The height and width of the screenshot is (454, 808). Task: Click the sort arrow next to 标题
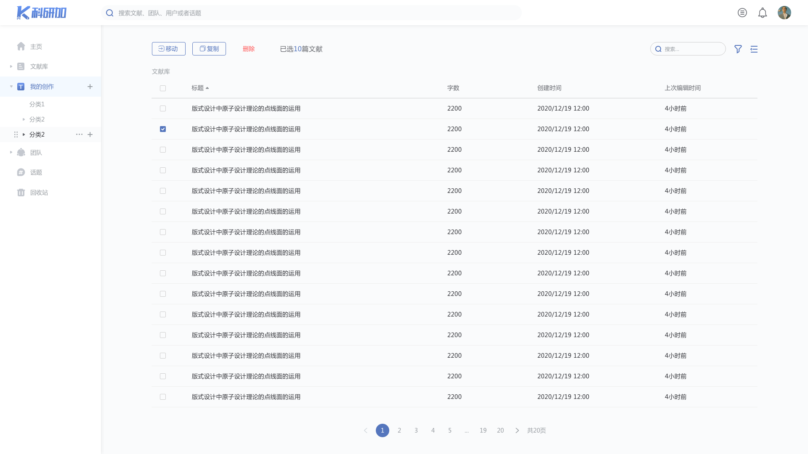207,88
